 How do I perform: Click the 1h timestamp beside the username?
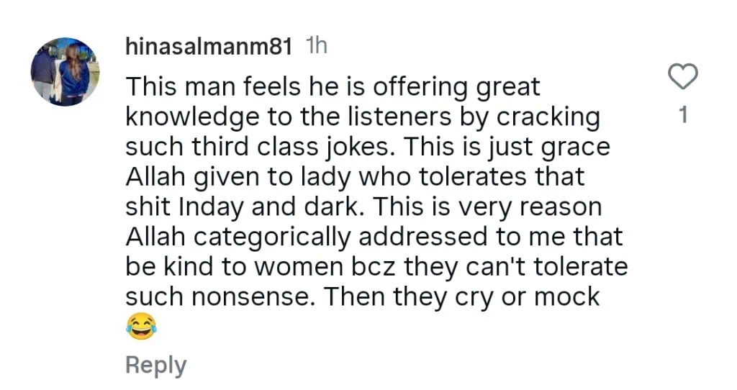click(317, 47)
